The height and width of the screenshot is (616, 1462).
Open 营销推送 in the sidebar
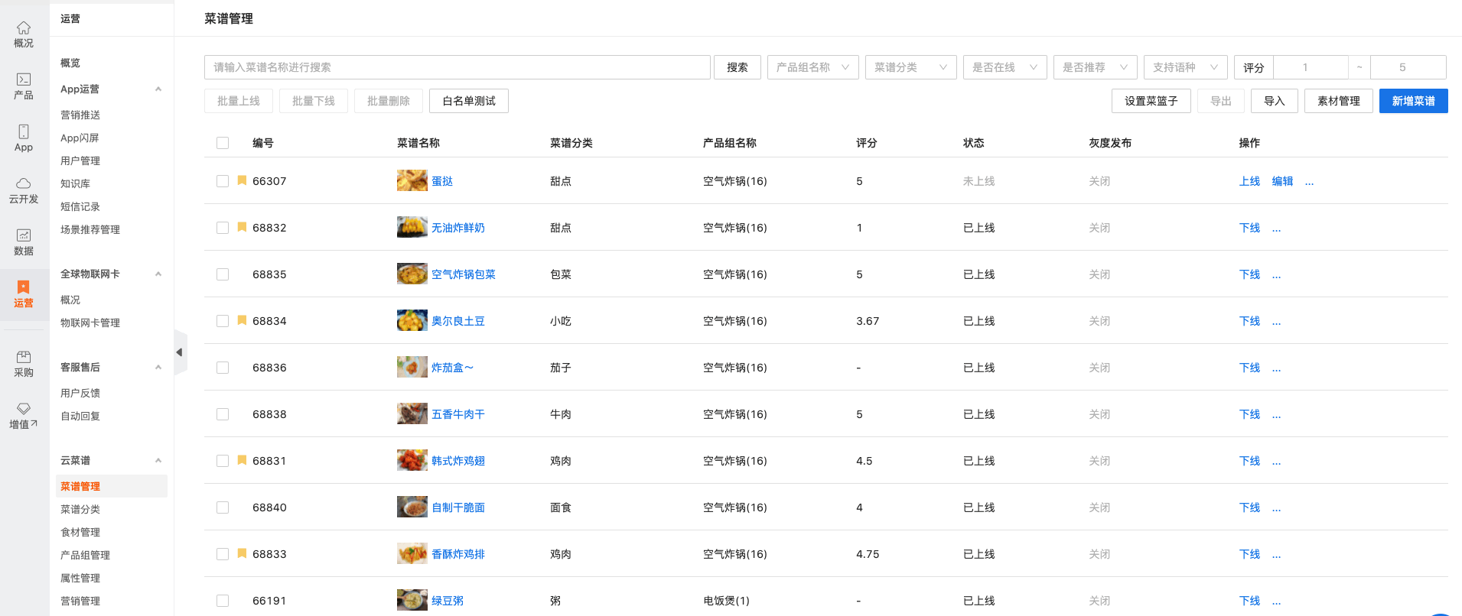click(x=80, y=115)
